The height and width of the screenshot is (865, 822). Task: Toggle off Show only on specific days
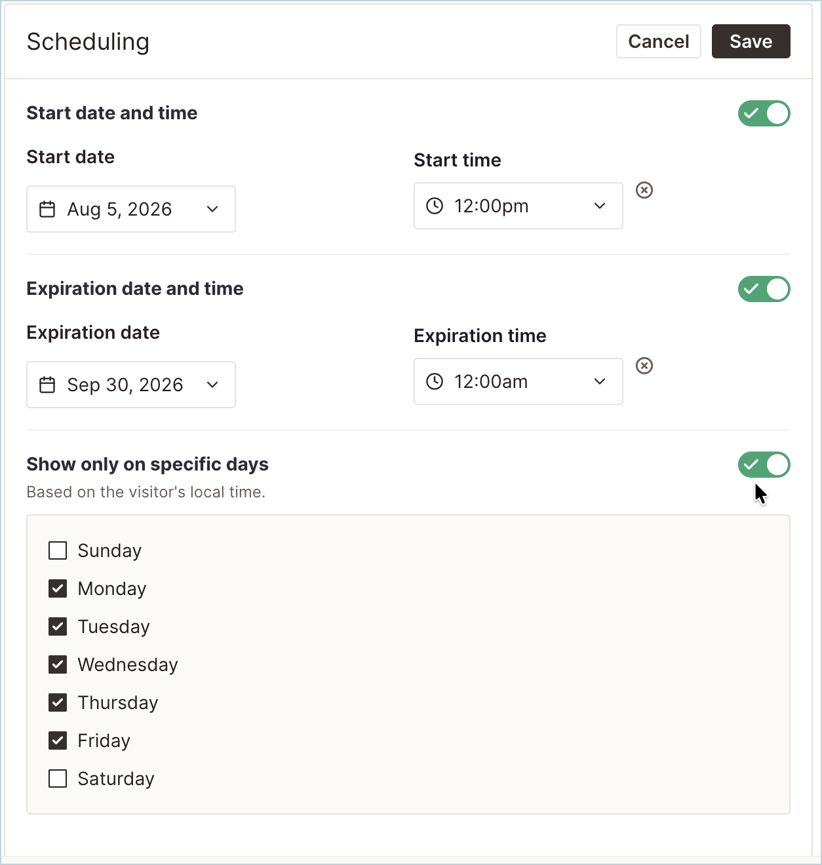coord(764,465)
